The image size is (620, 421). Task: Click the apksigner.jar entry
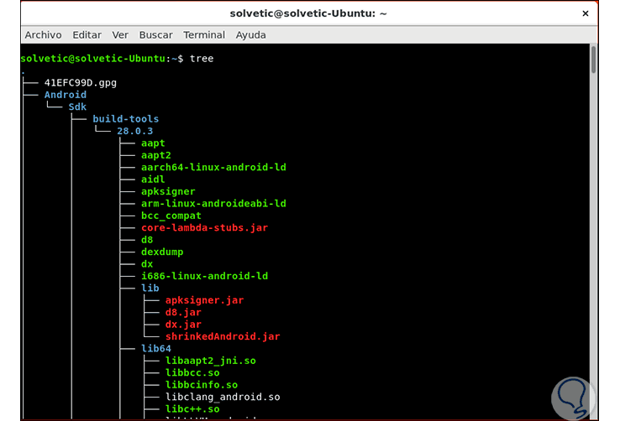(x=204, y=300)
